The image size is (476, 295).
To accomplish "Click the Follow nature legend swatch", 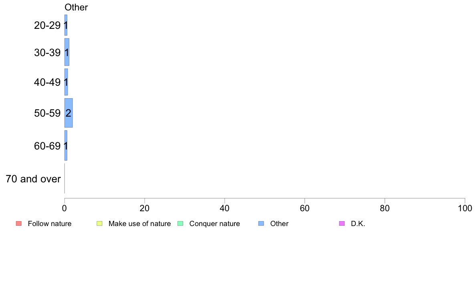I will pos(19,224).
